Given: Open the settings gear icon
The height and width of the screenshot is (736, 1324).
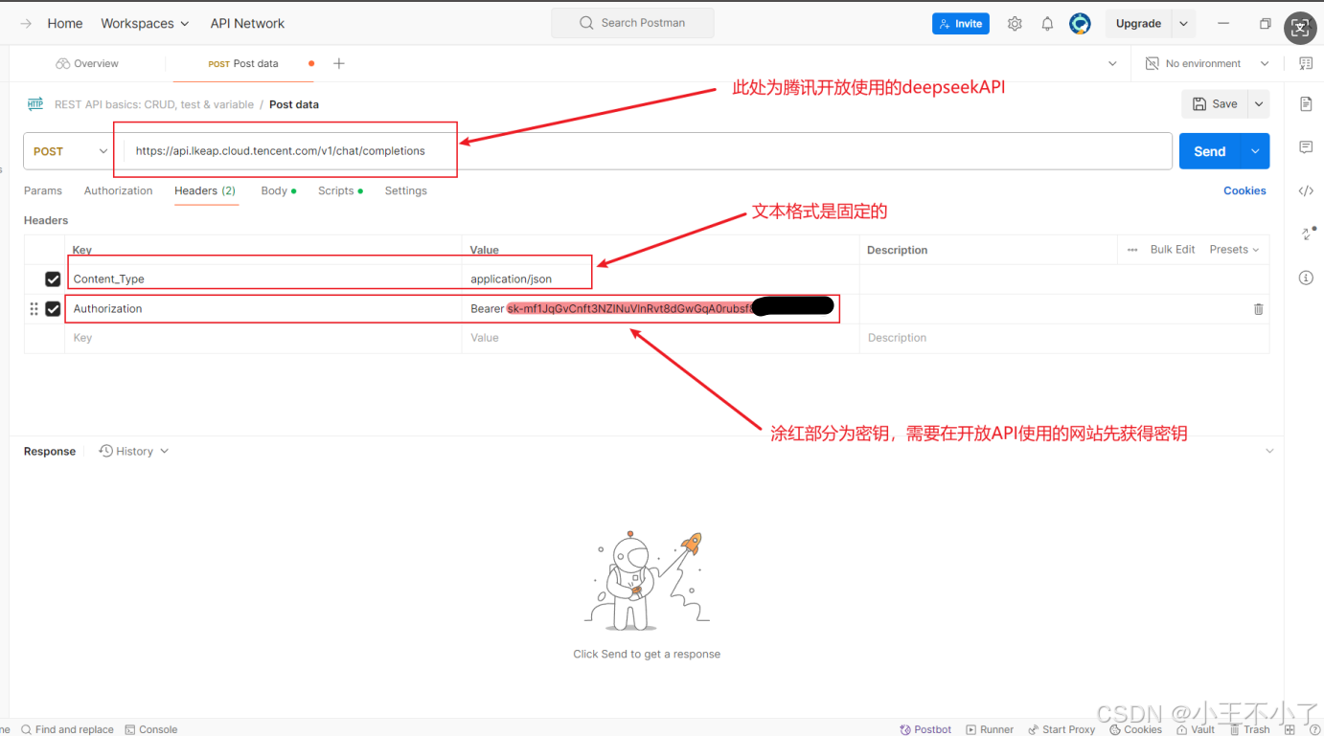Looking at the screenshot, I should click(x=1015, y=24).
